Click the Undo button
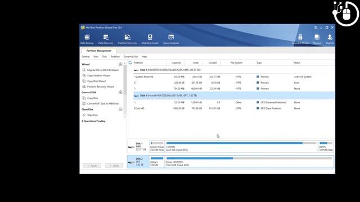This screenshot has width=360, height=202. pos(114,166)
